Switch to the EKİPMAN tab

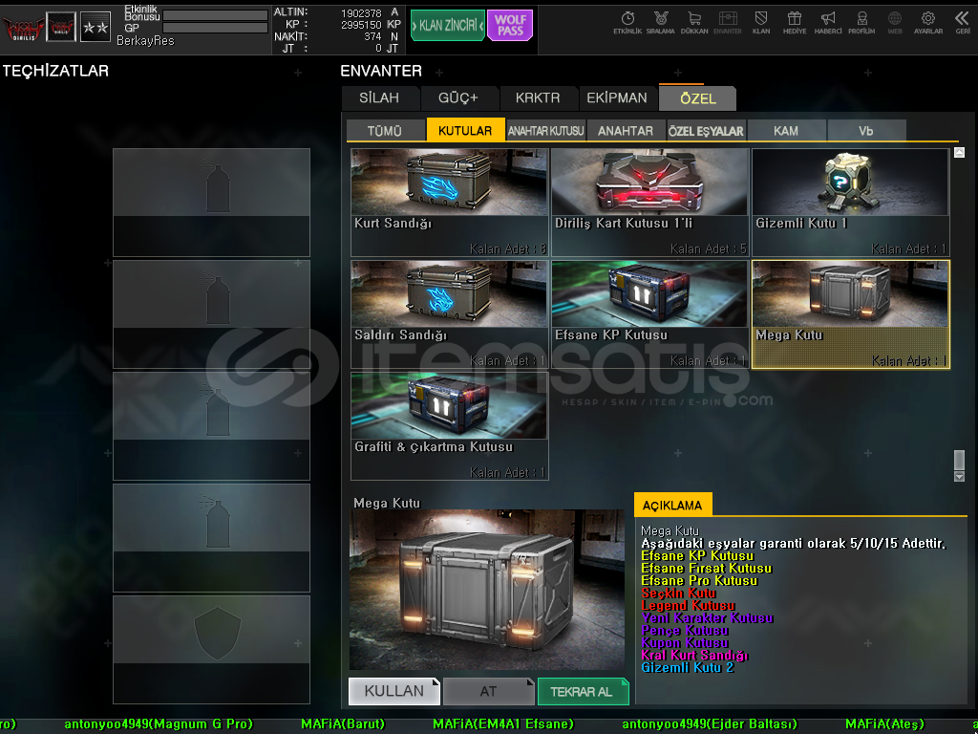coord(617,97)
